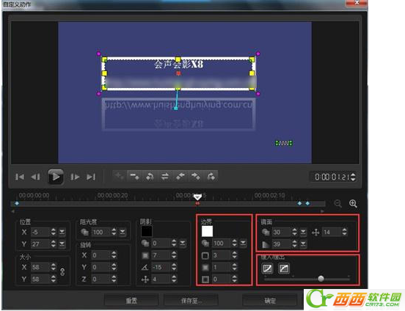Step back to the previous frame
Viewport: 405px width, 311px height.
36,178
